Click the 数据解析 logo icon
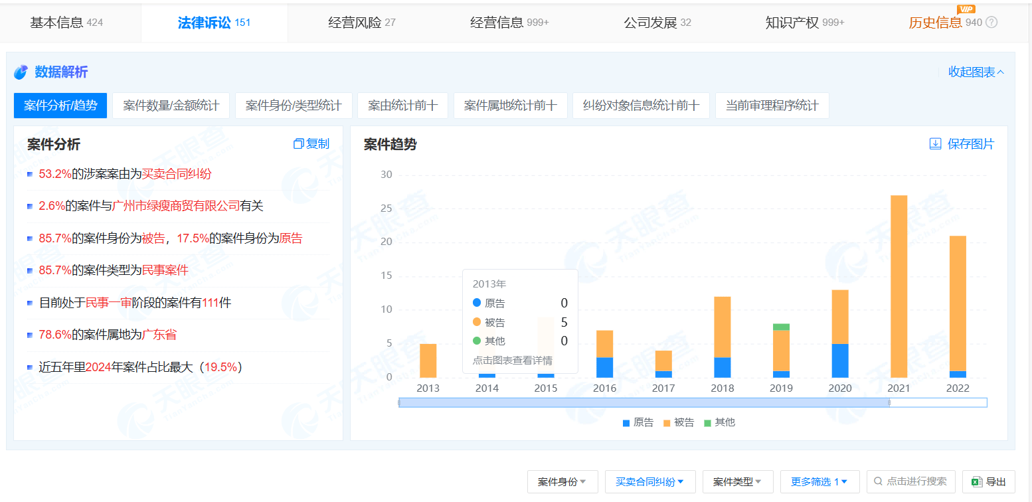This screenshot has width=1032, height=502. point(21,72)
